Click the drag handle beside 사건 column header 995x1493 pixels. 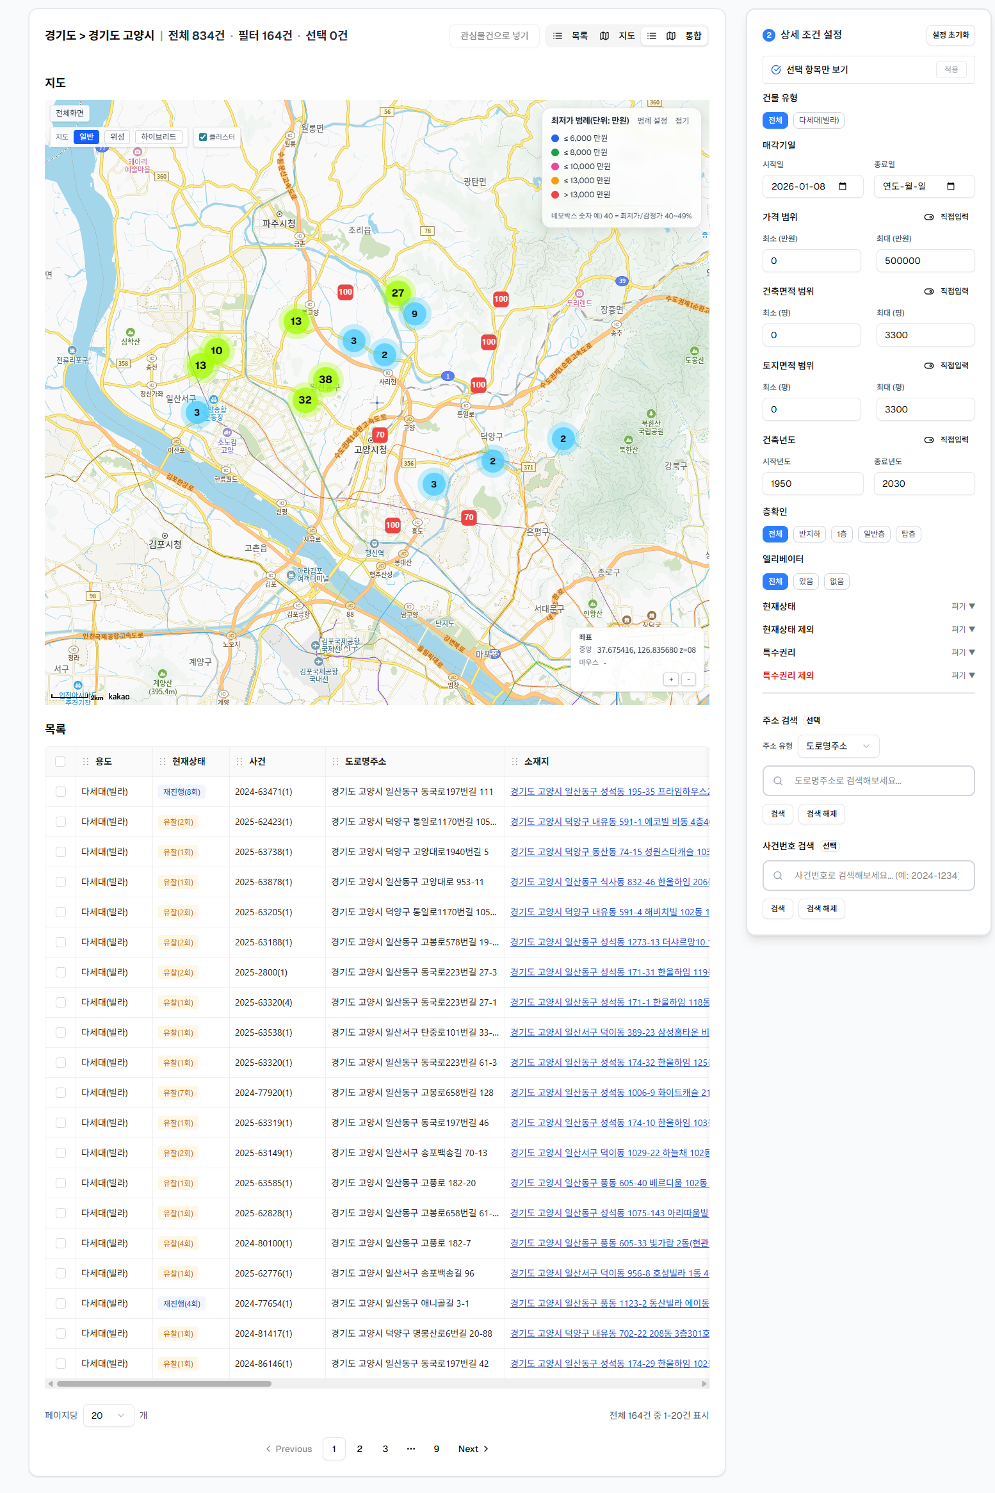point(239,762)
